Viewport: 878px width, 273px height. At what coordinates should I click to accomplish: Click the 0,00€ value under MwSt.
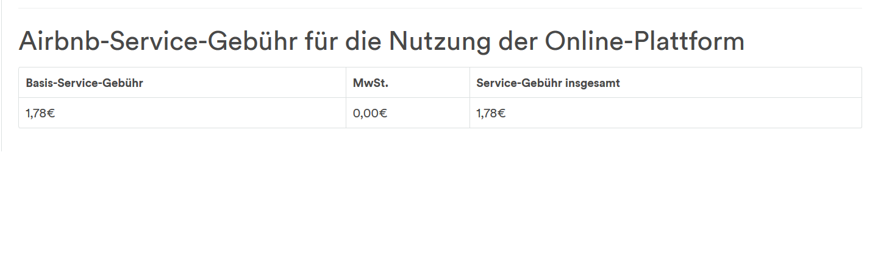370,113
